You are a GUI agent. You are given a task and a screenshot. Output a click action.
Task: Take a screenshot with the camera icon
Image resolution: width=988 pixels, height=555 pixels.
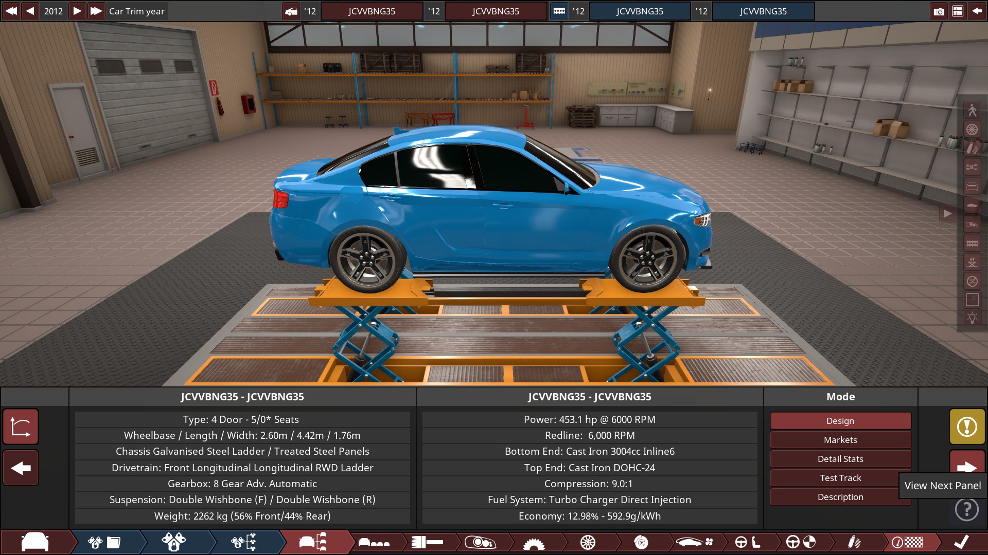pyautogui.click(x=939, y=11)
